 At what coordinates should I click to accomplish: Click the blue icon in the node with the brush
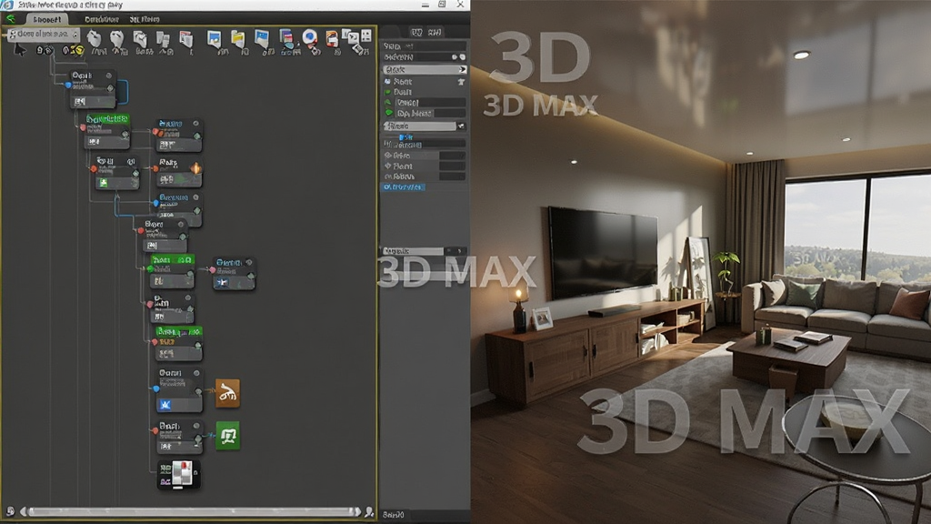pos(165,405)
